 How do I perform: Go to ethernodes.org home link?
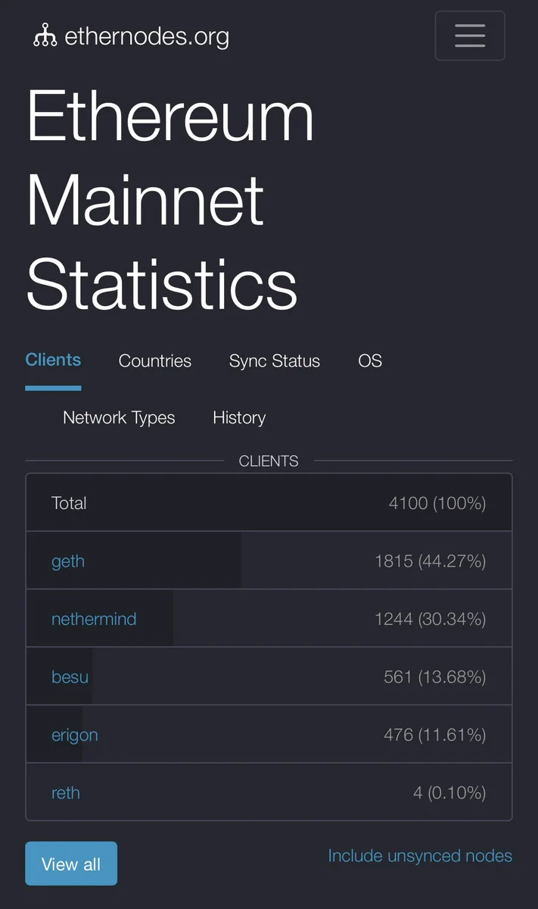click(x=131, y=36)
